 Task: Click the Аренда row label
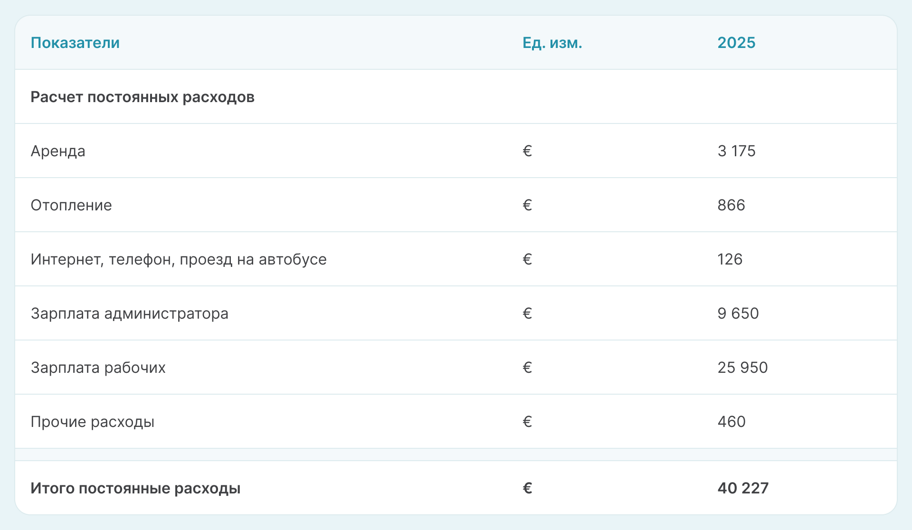[x=58, y=151]
